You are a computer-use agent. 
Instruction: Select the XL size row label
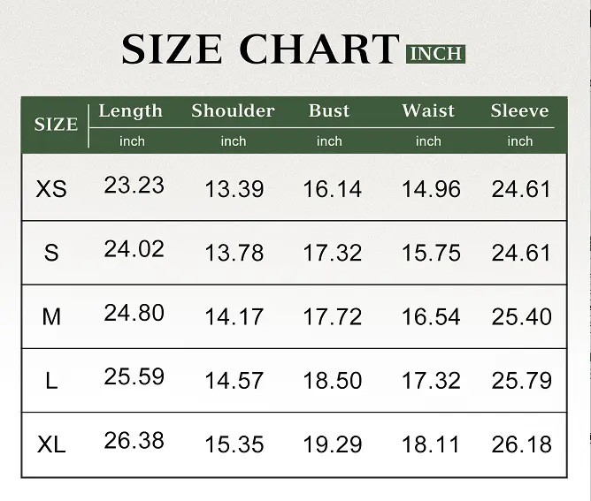click(x=52, y=444)
